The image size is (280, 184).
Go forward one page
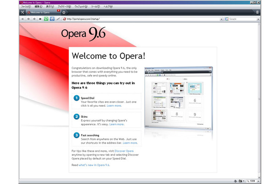[x=34, y=19]
